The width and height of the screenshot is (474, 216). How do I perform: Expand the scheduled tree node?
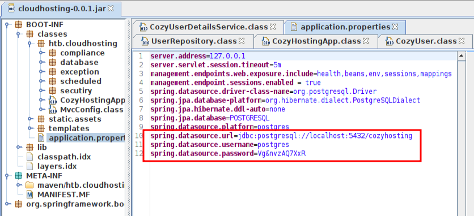point(41,81)
